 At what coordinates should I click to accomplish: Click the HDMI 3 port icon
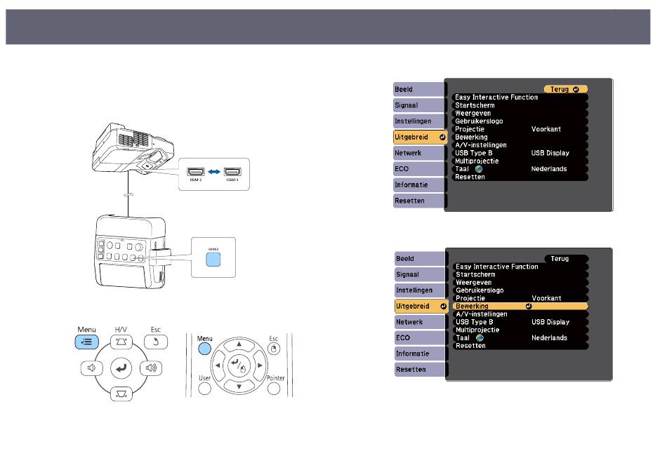coord(232,172)
